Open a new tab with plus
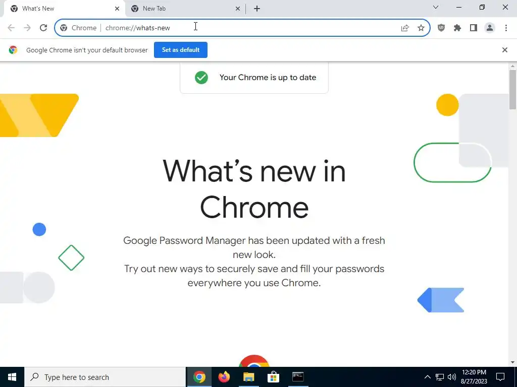The image size is (517, 387). coord(257,9)
